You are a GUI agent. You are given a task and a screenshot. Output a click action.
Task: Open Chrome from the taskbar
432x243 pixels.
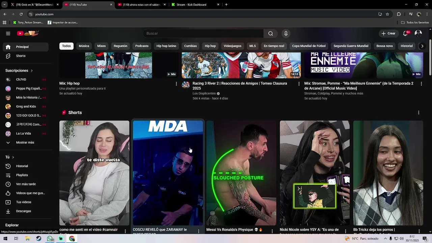72,239
